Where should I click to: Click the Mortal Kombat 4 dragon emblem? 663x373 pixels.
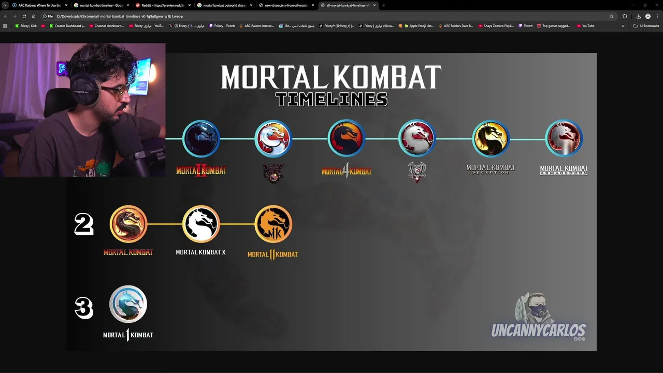coord(347,139)
